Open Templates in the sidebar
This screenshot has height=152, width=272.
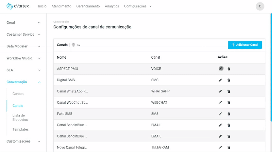[20, 129]
